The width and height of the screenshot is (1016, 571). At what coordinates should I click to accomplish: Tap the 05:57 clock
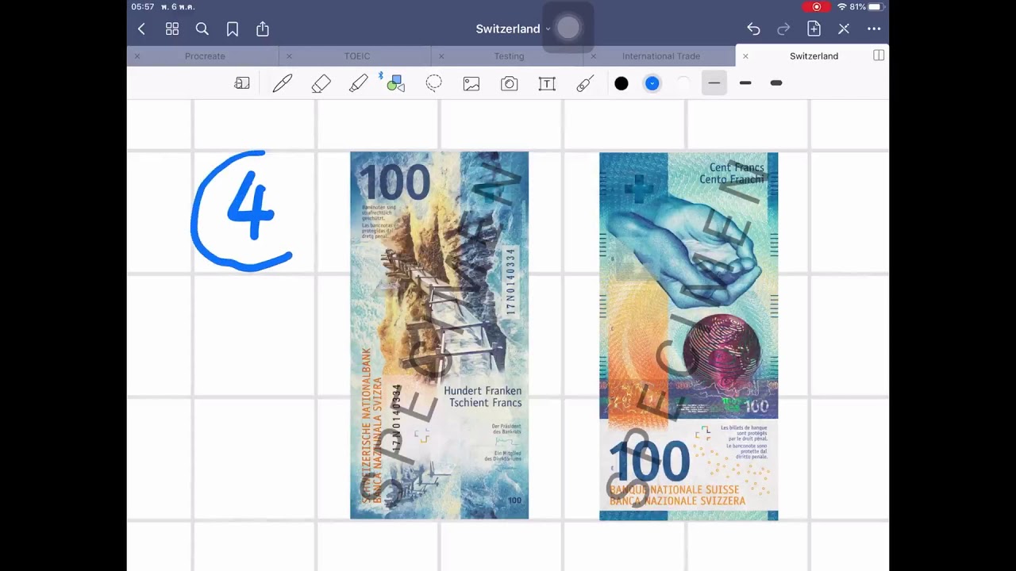click(143, 7)
